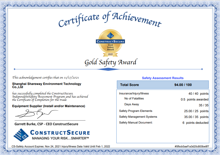
Task: Click the 'No of Fatalities' label
Action: (x=134, y=98)
